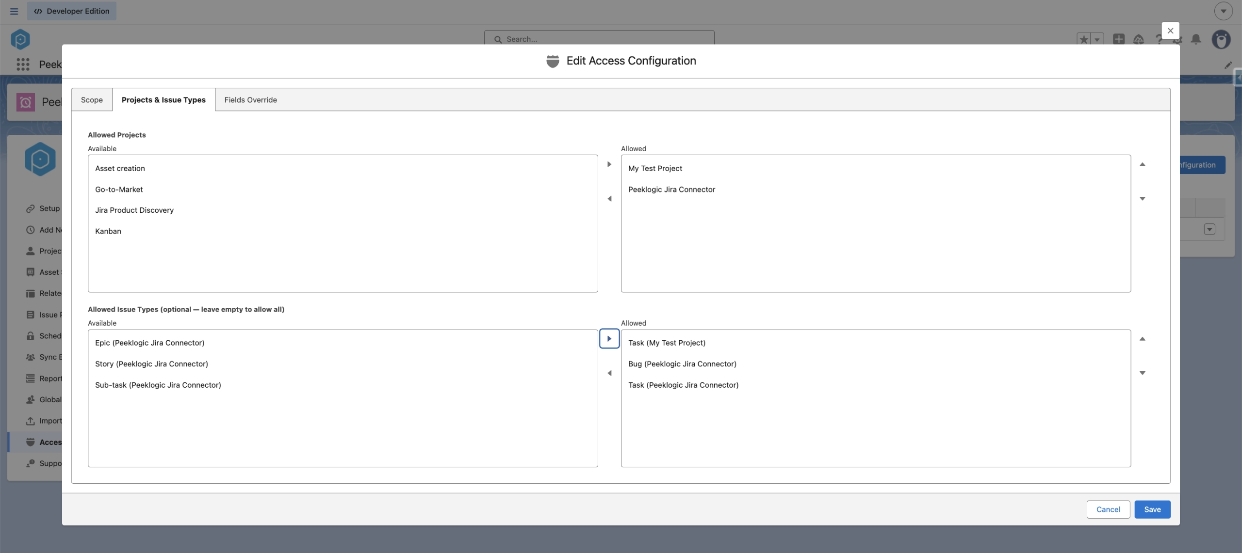The width and height of the screenshot is (1242, 553).
Task: Move selected project to Allowed list
Action: [x=609, y=164]
